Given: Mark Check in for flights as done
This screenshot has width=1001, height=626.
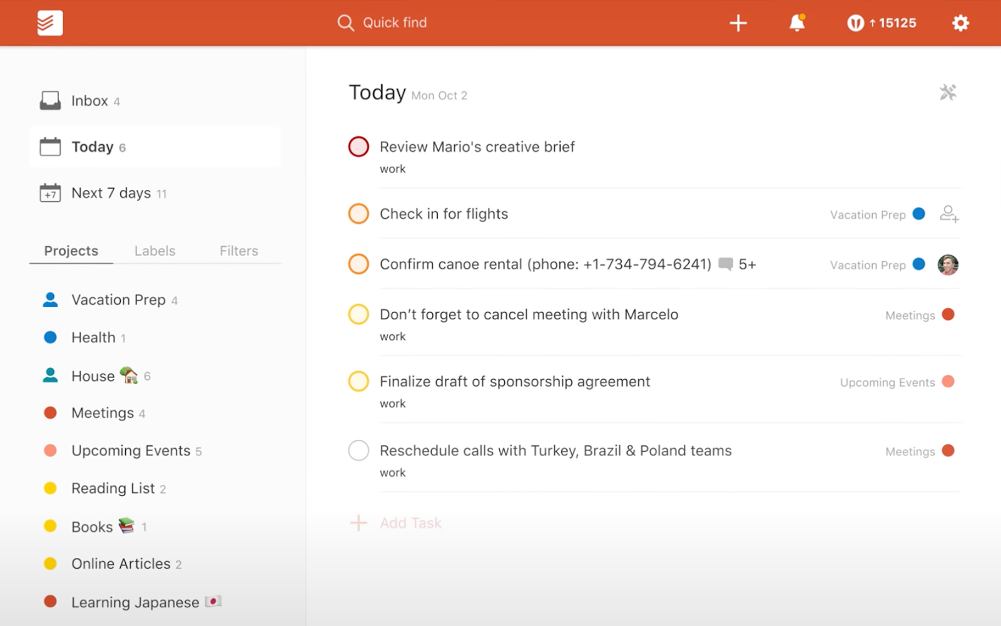Looking at the screenshot, I should [358, 214].
